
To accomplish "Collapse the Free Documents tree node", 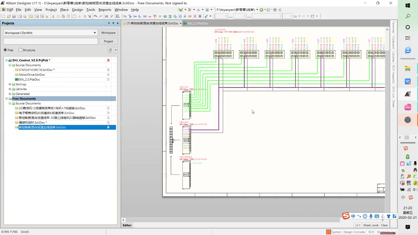I will 7,99.
